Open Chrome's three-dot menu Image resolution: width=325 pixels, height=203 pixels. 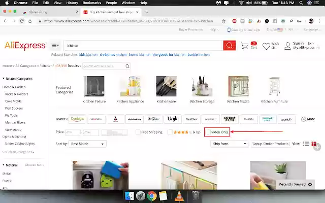(319, 21)
